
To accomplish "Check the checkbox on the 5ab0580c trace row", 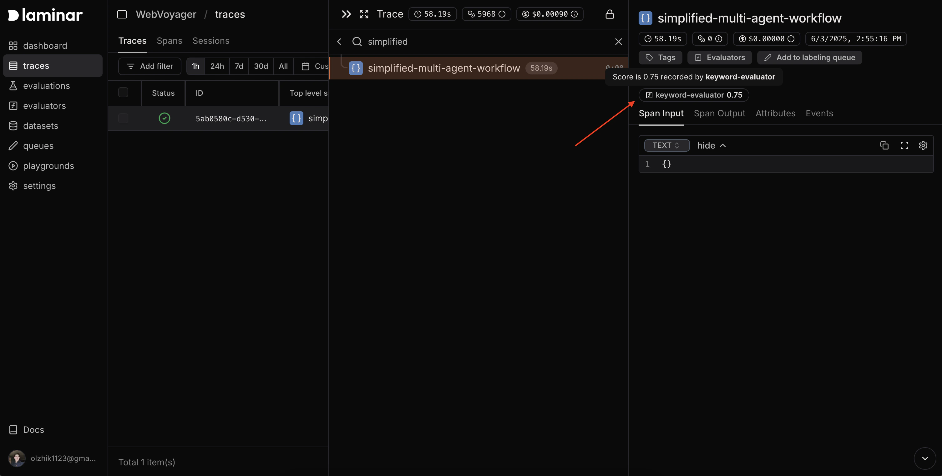I will pyautogui.click(x=123, y=118).
